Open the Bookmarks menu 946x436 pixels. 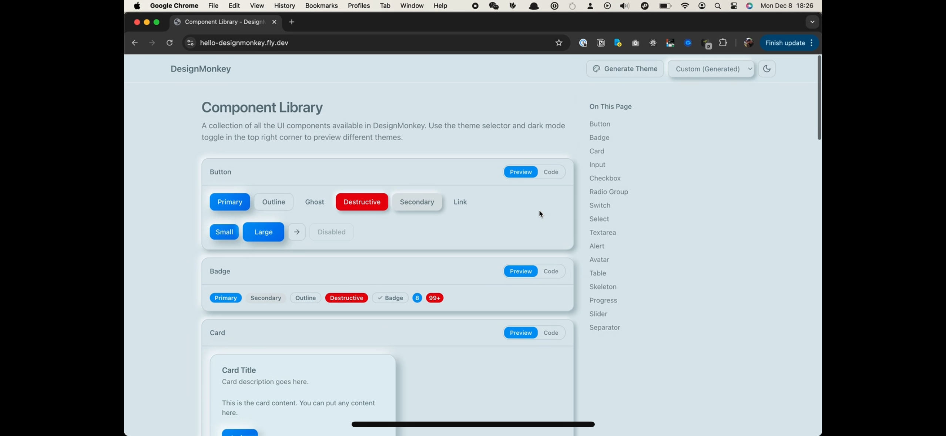321,6
